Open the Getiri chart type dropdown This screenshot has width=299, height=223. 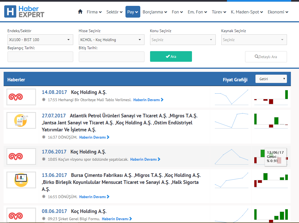[271, 79]
